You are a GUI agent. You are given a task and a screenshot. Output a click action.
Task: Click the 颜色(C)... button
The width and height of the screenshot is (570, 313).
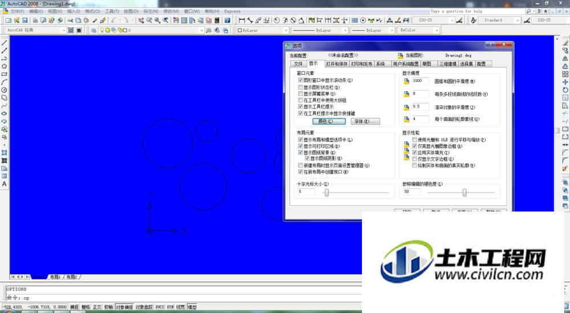(x=329, y=121)
